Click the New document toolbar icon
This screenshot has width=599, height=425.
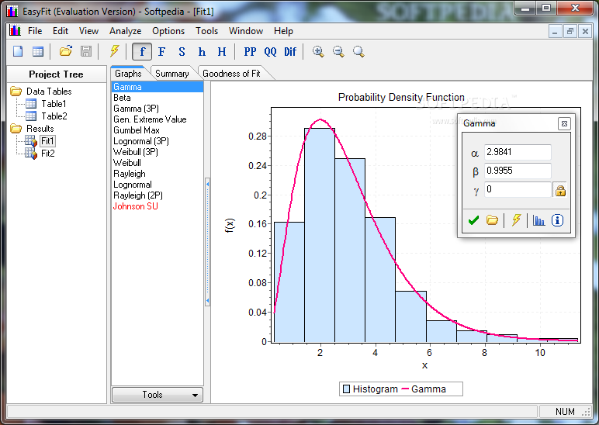click(x=18, y=51)
